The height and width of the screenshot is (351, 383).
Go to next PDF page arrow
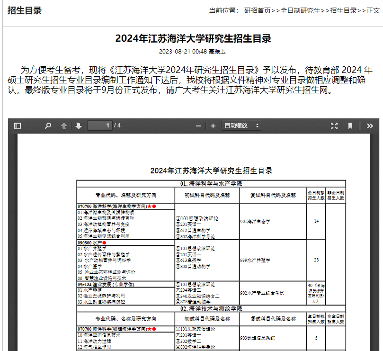pos(79,126)
